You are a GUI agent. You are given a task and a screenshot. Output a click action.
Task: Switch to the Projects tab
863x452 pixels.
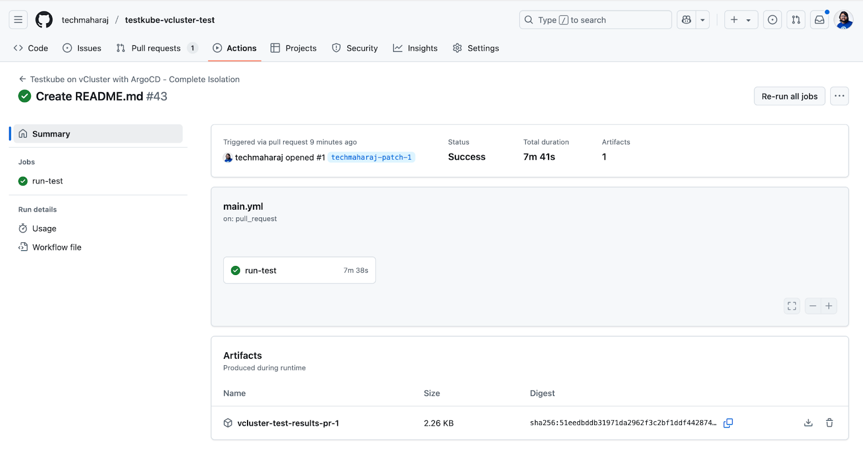293,48
